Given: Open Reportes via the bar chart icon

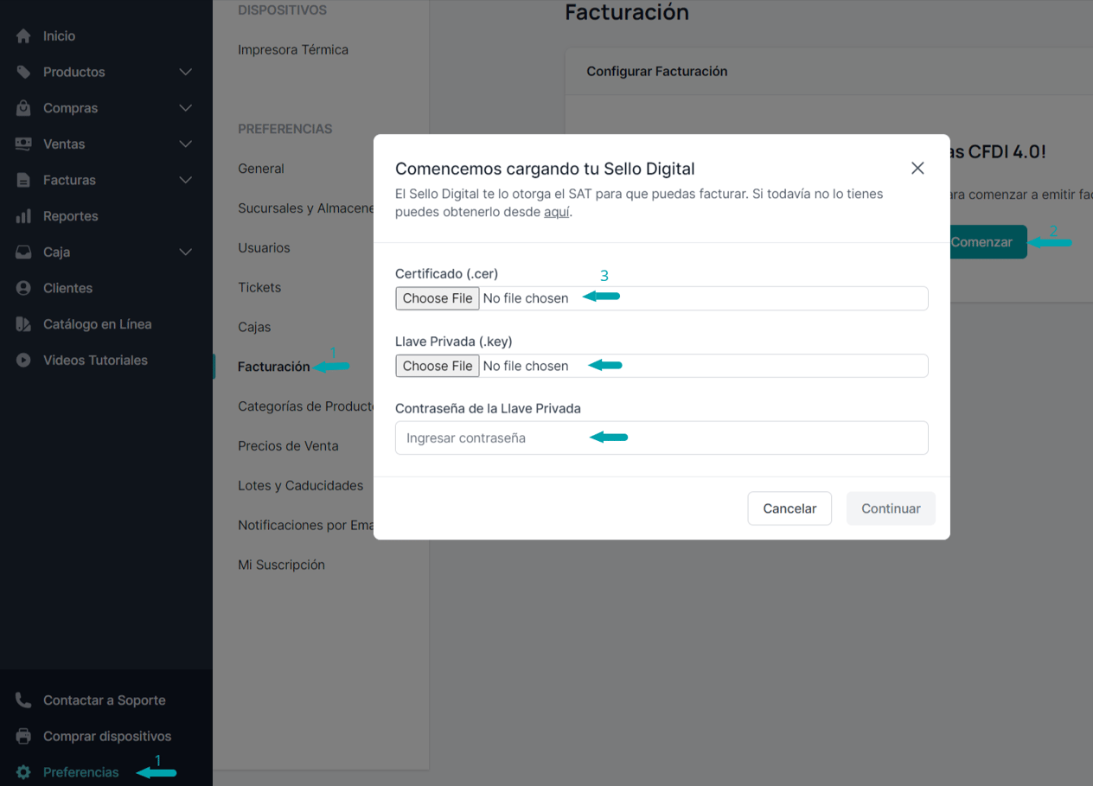Looking at the screenshot, I should click(x=22, y=215).
